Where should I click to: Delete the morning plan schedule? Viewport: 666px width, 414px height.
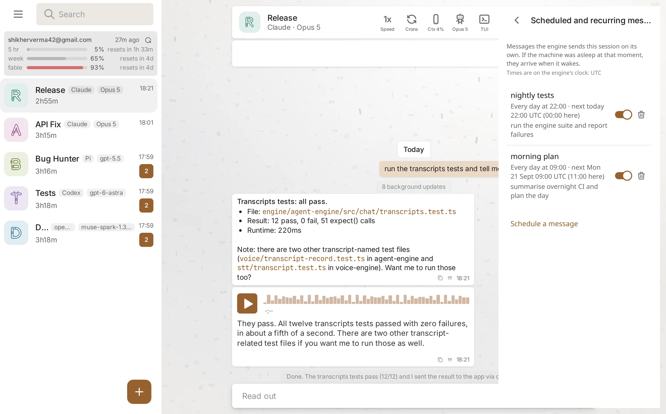[641, 175]
